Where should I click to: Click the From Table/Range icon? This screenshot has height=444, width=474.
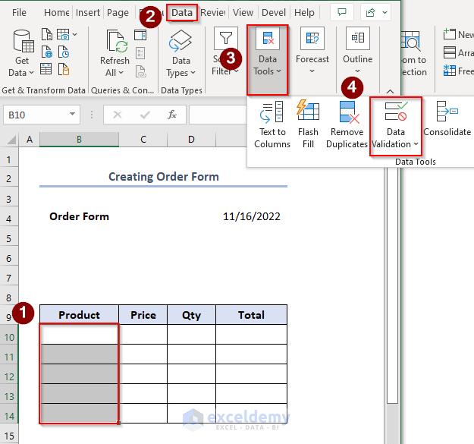(46, 69)
